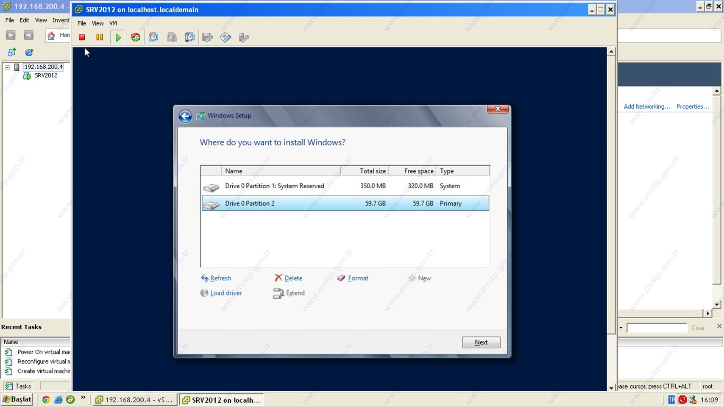Select Drive 0 Partition 1: System Reserved row

345,186
